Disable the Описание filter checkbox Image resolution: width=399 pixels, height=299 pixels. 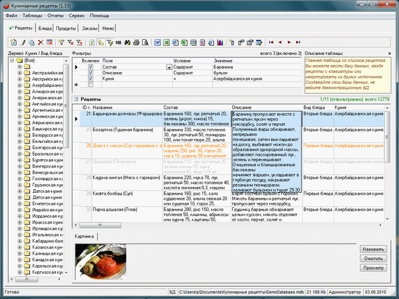90,72
